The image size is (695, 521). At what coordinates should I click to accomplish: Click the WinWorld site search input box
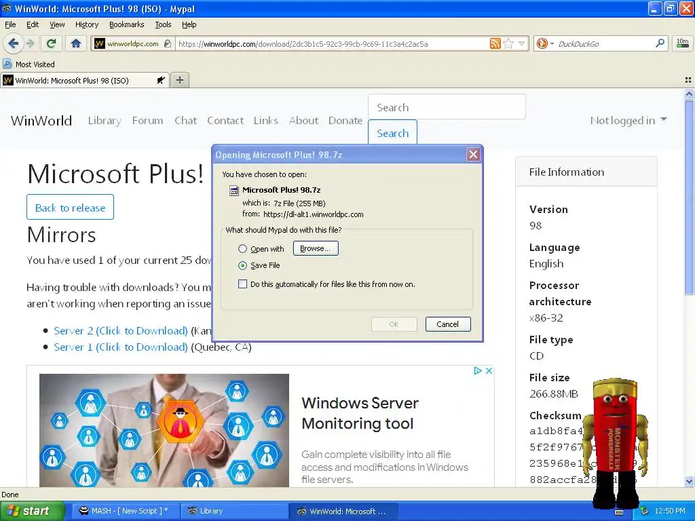(x=447, y=107)
